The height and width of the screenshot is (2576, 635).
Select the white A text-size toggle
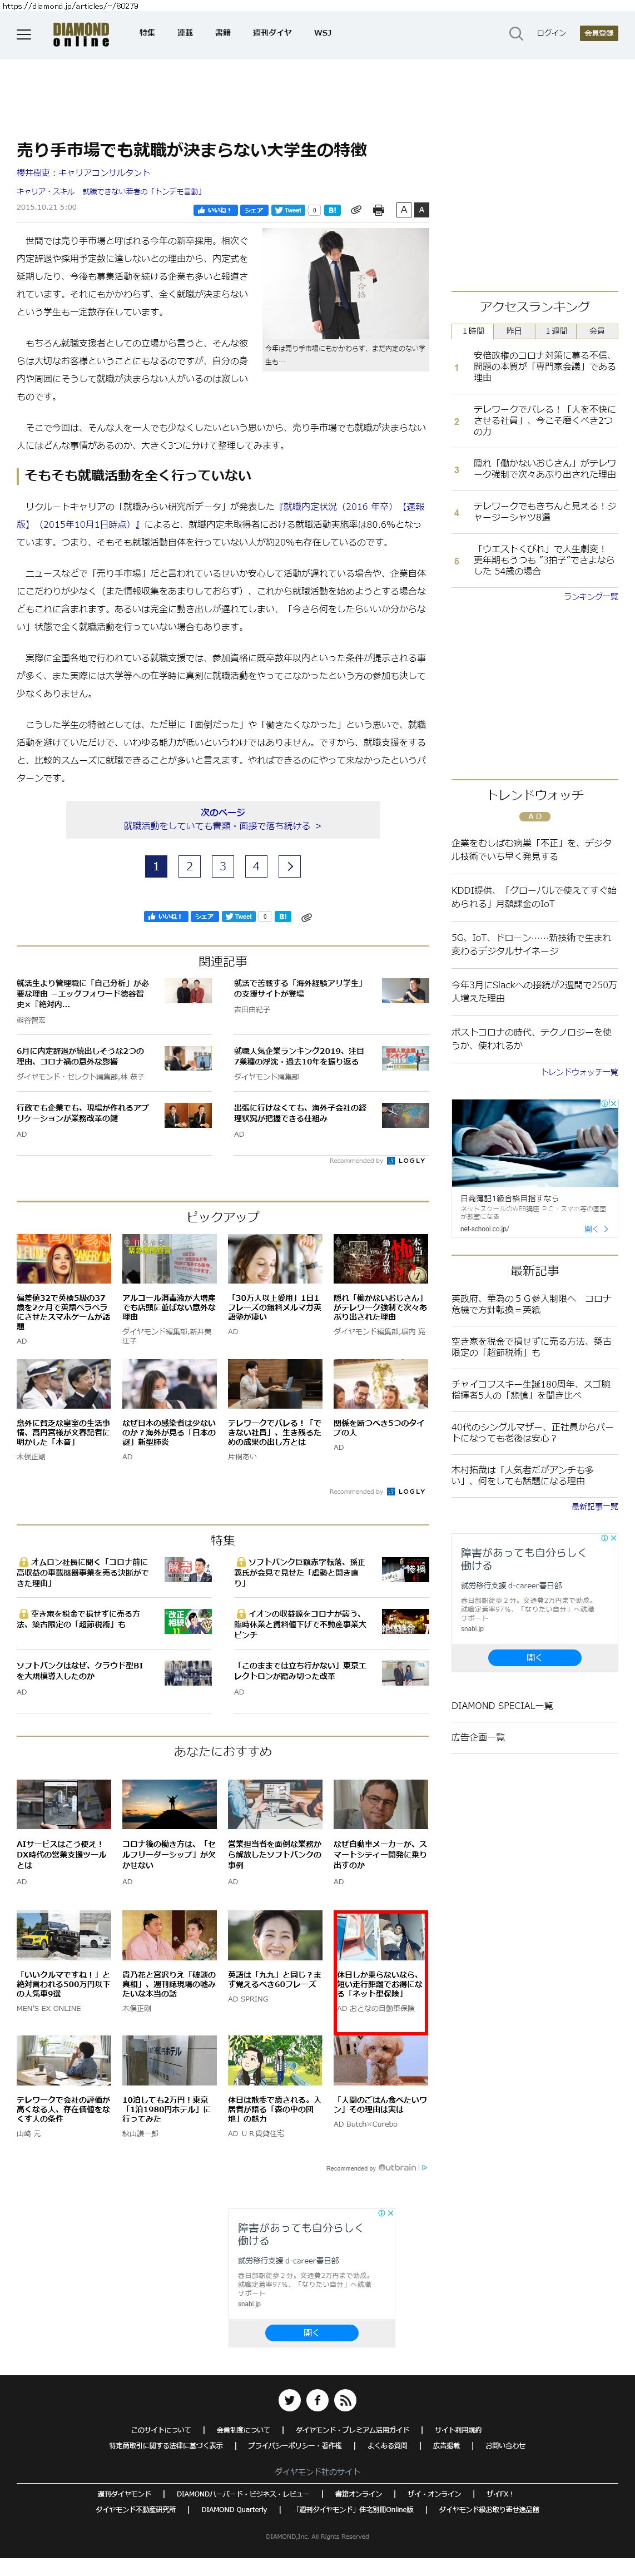click(x=403, y=210)
